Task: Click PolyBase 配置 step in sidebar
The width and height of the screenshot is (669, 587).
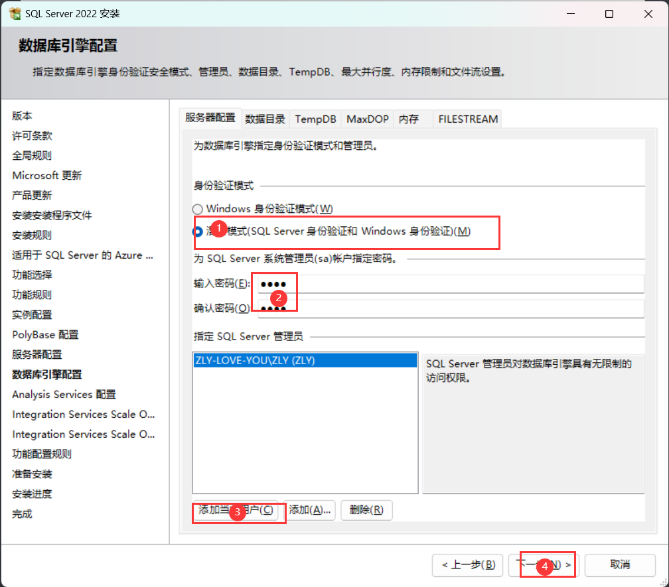Action: pyautogui.click(x=45, y=335)
